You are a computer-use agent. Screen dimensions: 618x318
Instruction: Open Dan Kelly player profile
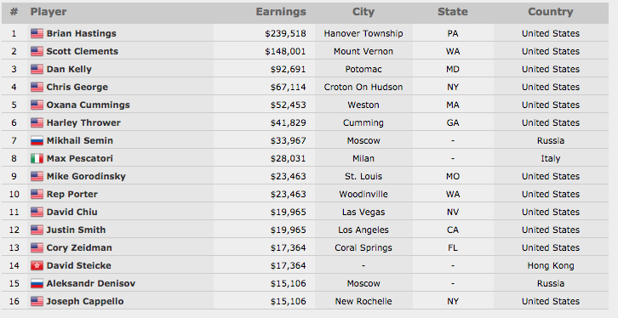tap(69, 69)
